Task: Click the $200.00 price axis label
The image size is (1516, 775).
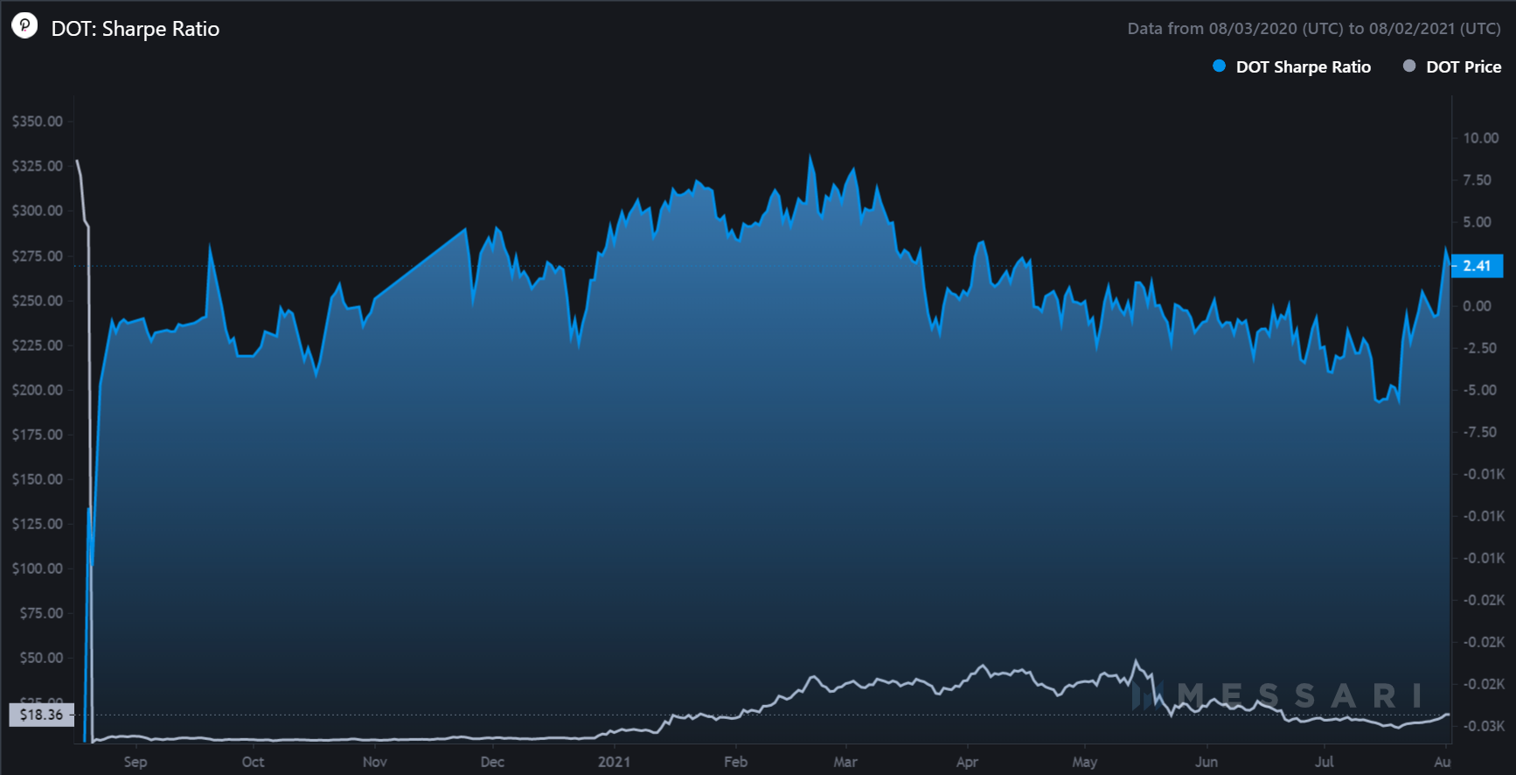Action: (x=38, y=390)
